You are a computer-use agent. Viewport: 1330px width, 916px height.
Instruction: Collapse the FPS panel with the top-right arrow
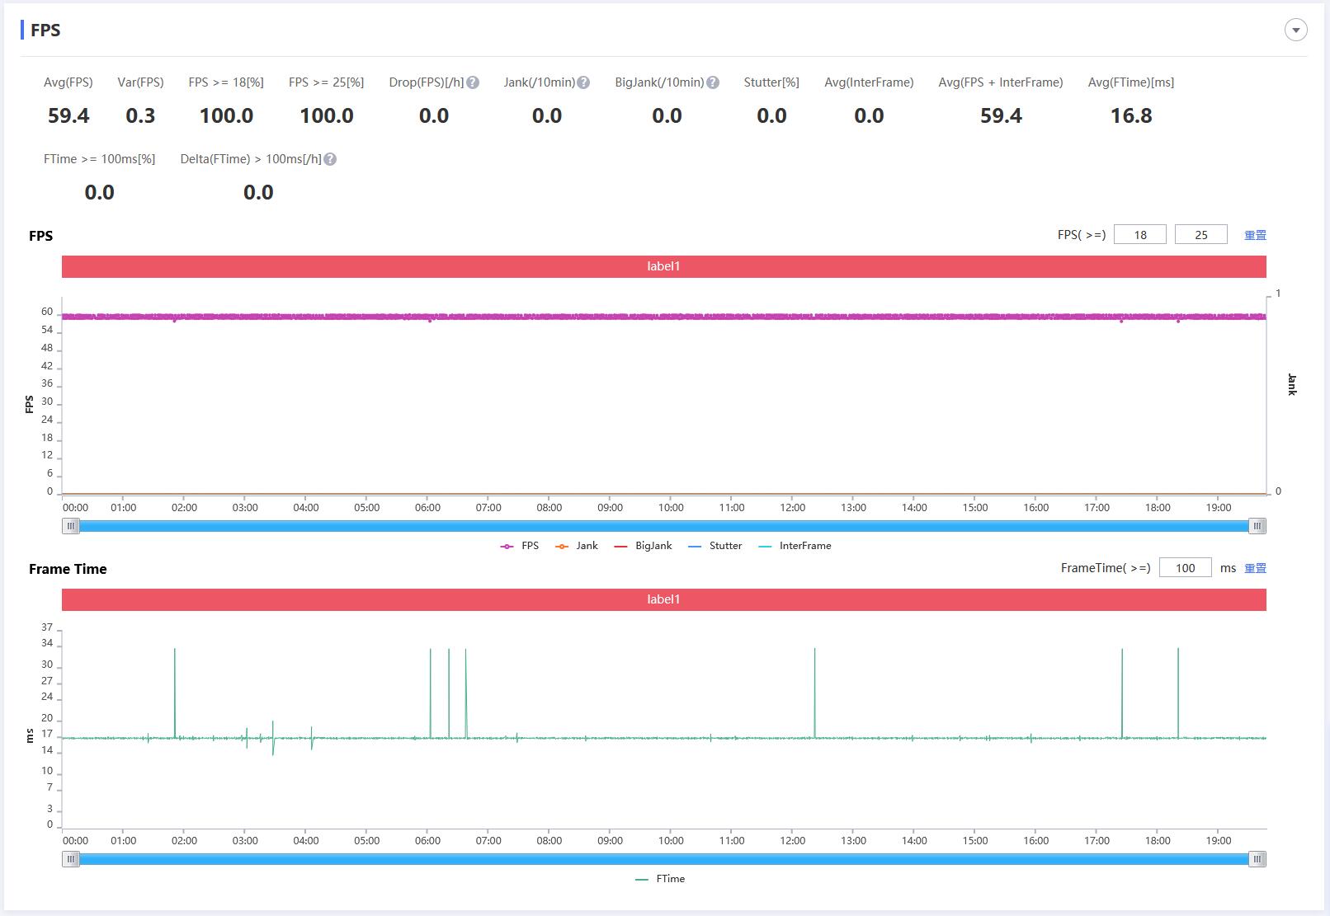(1295, 31)
